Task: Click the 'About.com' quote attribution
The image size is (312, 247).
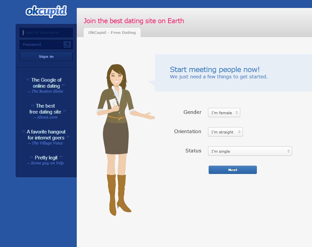Action: (46, 117)
